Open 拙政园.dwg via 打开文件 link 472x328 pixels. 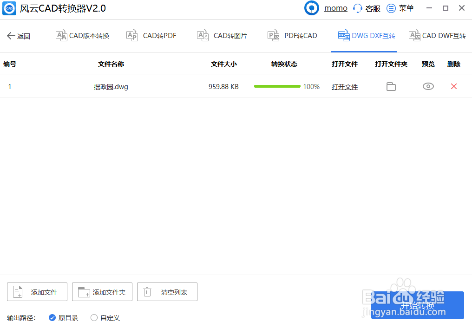pyautogui.click(x=344, y=87)
